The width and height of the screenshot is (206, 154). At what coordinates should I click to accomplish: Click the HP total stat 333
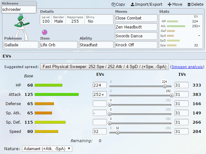click(197, 85)
